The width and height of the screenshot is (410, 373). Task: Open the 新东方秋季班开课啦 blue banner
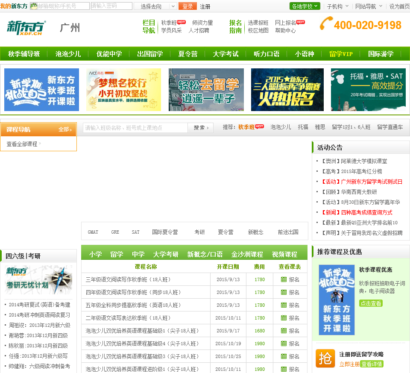tap(41, 90)
